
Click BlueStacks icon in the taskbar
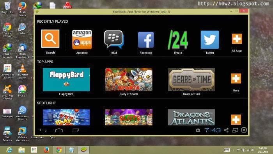tap(83, 150)
